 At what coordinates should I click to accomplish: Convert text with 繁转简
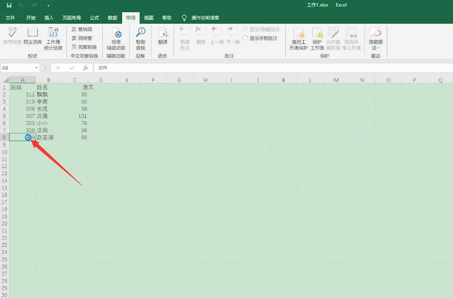click(x=82, y=29)
